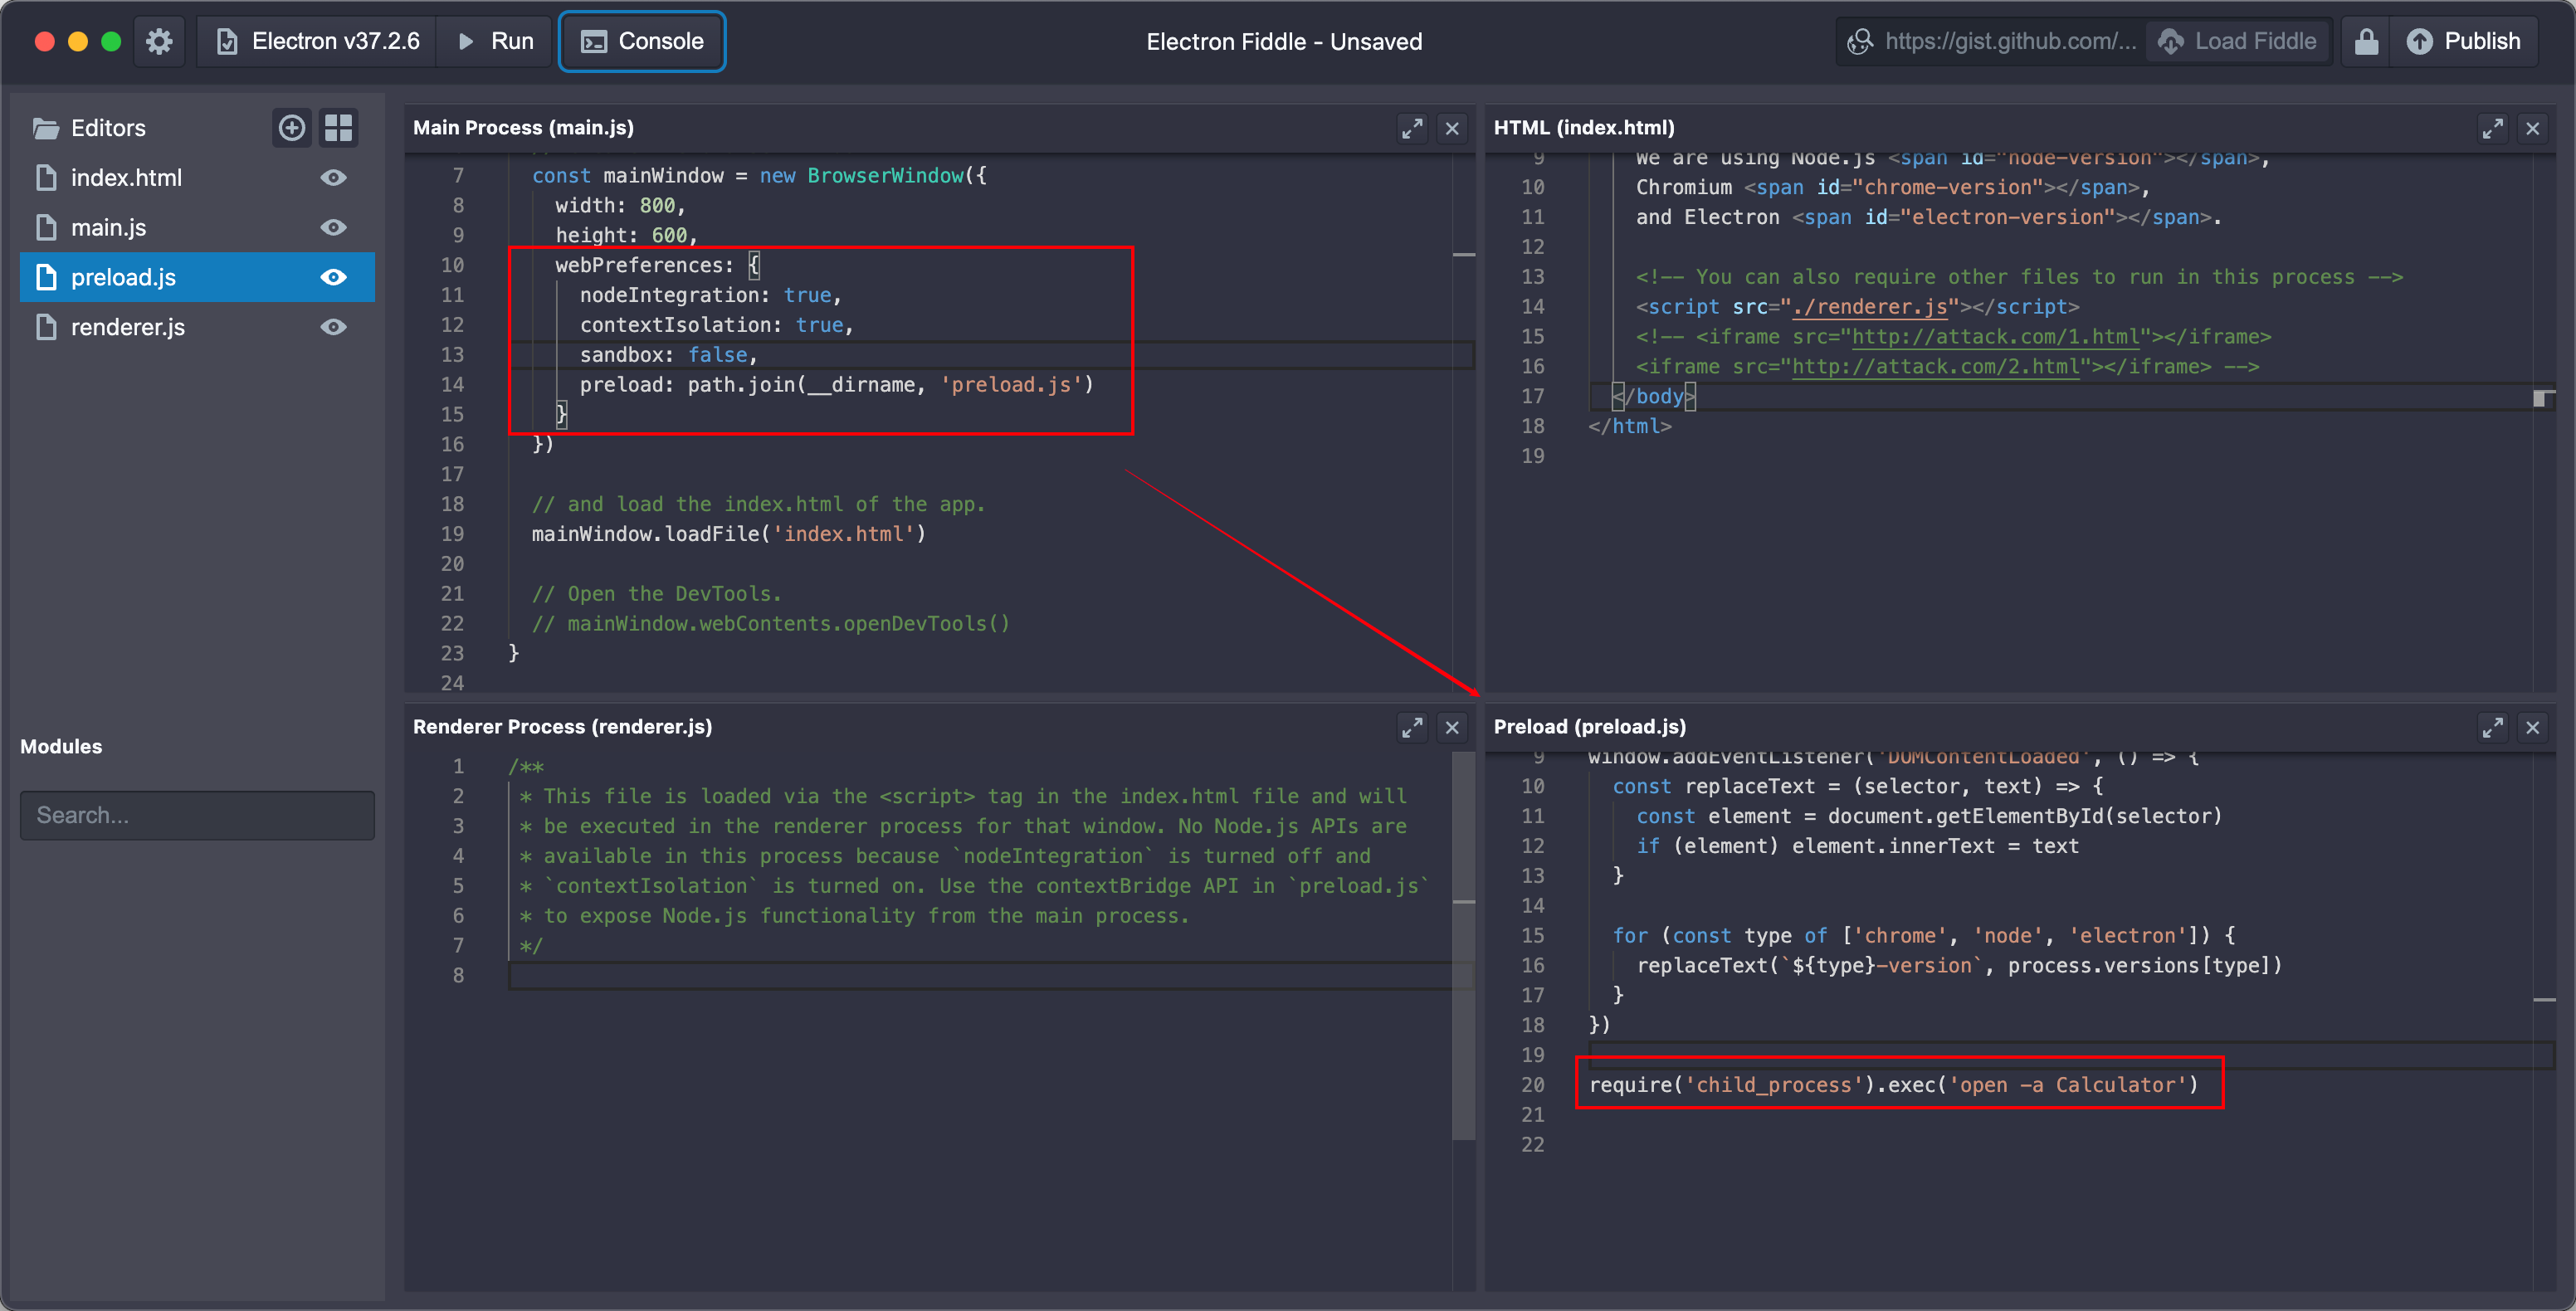Maximize the Main Process (main.js) panel

point(1411,128)
